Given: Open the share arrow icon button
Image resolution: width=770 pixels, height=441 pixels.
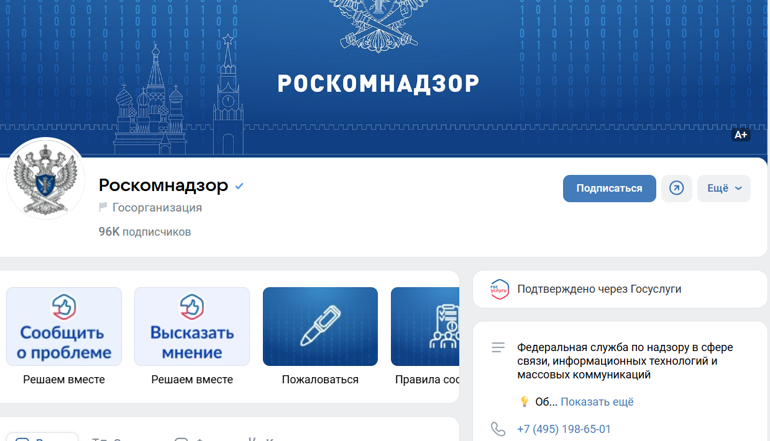Looking at the screenshot, I should coord(676,189).
